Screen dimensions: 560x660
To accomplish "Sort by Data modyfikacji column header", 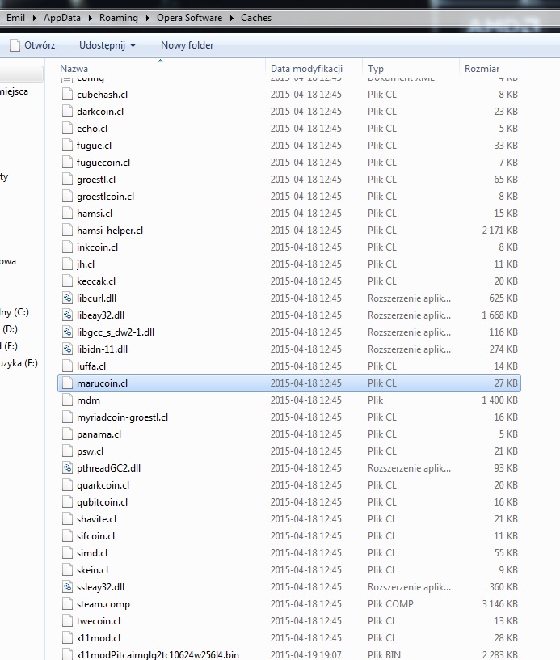I will tap(306, 69).
